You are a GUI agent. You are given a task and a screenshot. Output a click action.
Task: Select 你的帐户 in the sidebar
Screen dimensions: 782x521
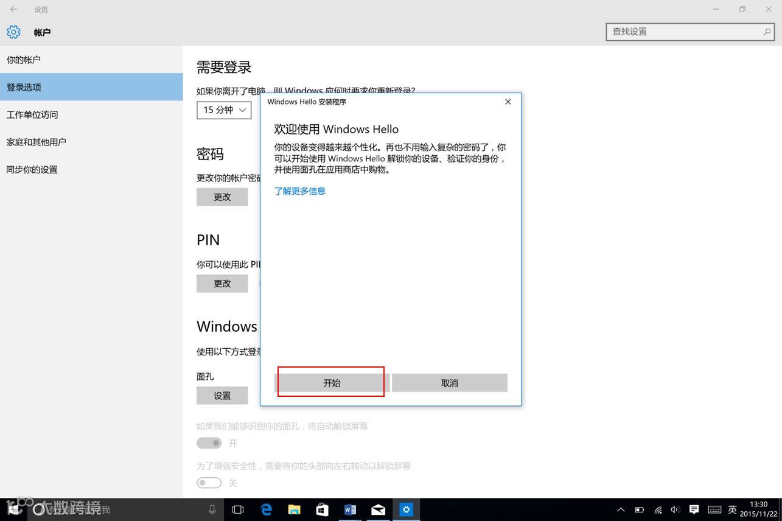[x=91, y=60]
